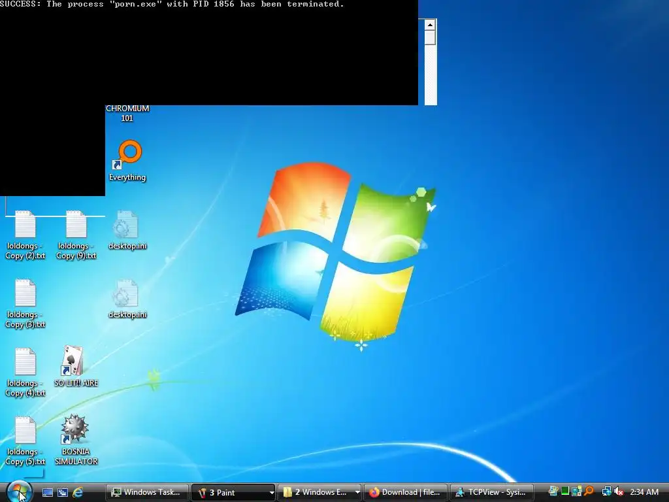Select the upper desktop.ini file
This screenshot has height=502, width=669.
127,230
